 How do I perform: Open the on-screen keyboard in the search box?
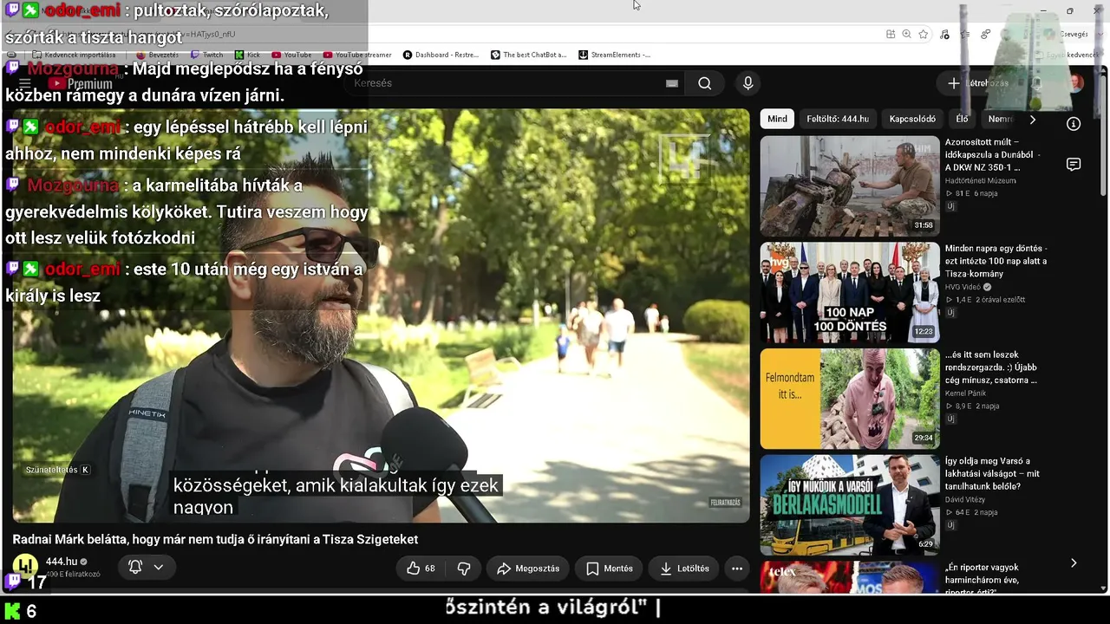671,83
